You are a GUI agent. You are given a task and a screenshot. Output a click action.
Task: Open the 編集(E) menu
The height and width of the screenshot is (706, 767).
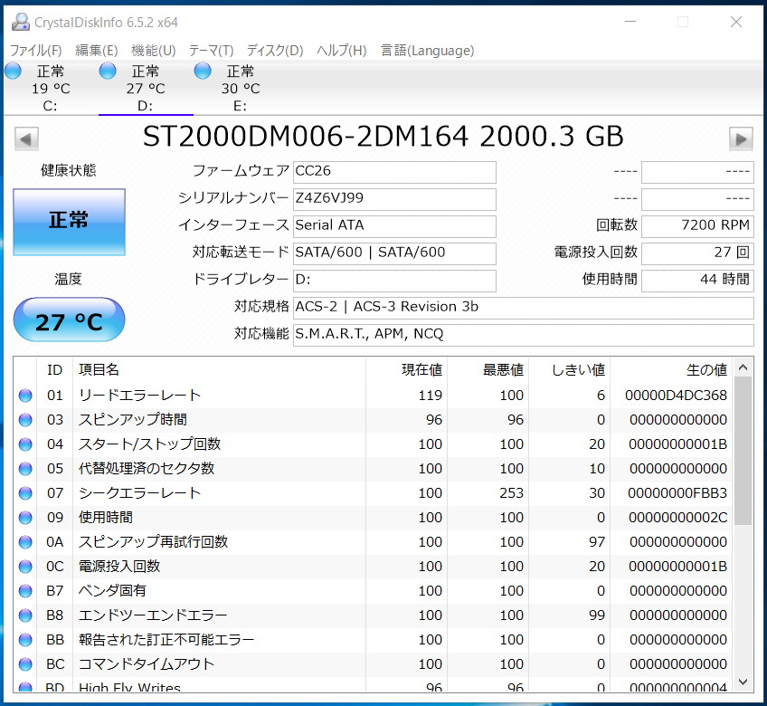(x=97, y=51)
